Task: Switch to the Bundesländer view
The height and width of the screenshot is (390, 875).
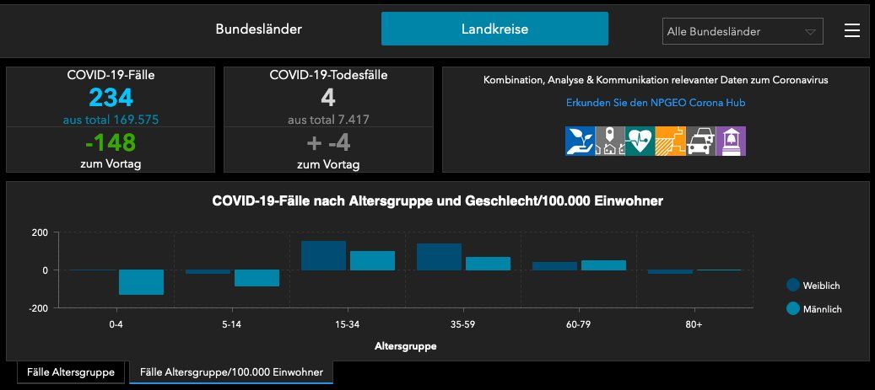Action: (x=258, y=29)
